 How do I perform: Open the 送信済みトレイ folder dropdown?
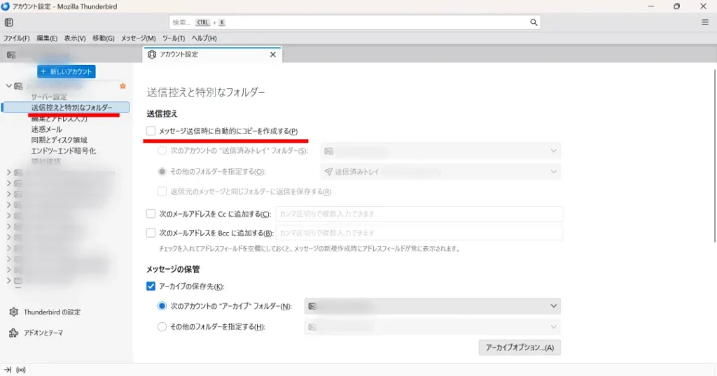[440, 171]
